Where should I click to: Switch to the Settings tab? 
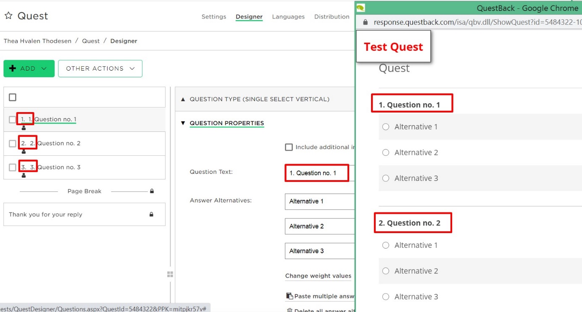coord(213,17)
